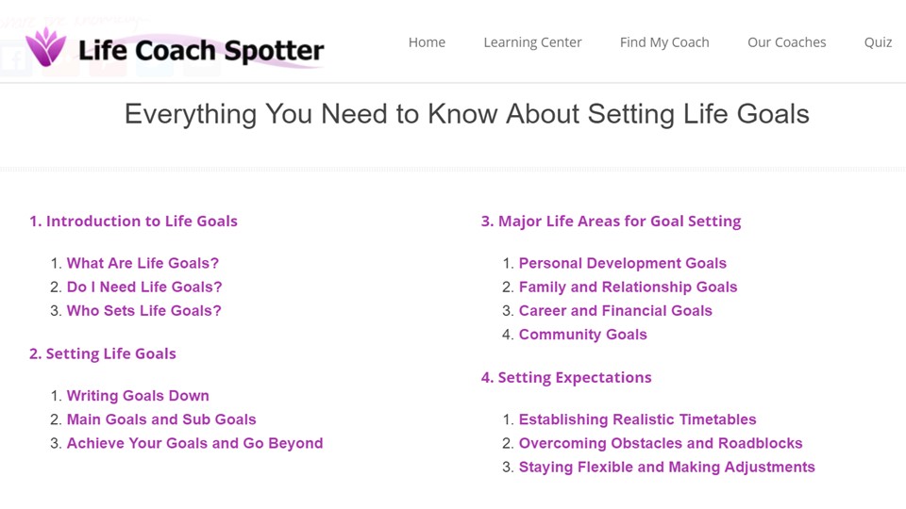Image resolution: width=906 pixels, height=509 pixels.
Task: Jump to Setting Life Goals heading
Action: (x=103, y=353)
